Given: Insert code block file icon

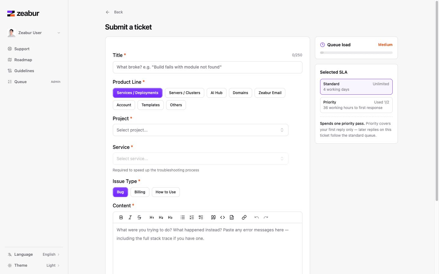Looking at the screenshot, I should coord(232,217).
